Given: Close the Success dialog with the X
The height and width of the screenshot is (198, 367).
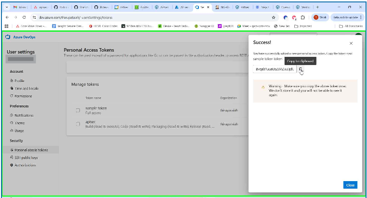Looking at the screenshot, I should pos(351,43).
